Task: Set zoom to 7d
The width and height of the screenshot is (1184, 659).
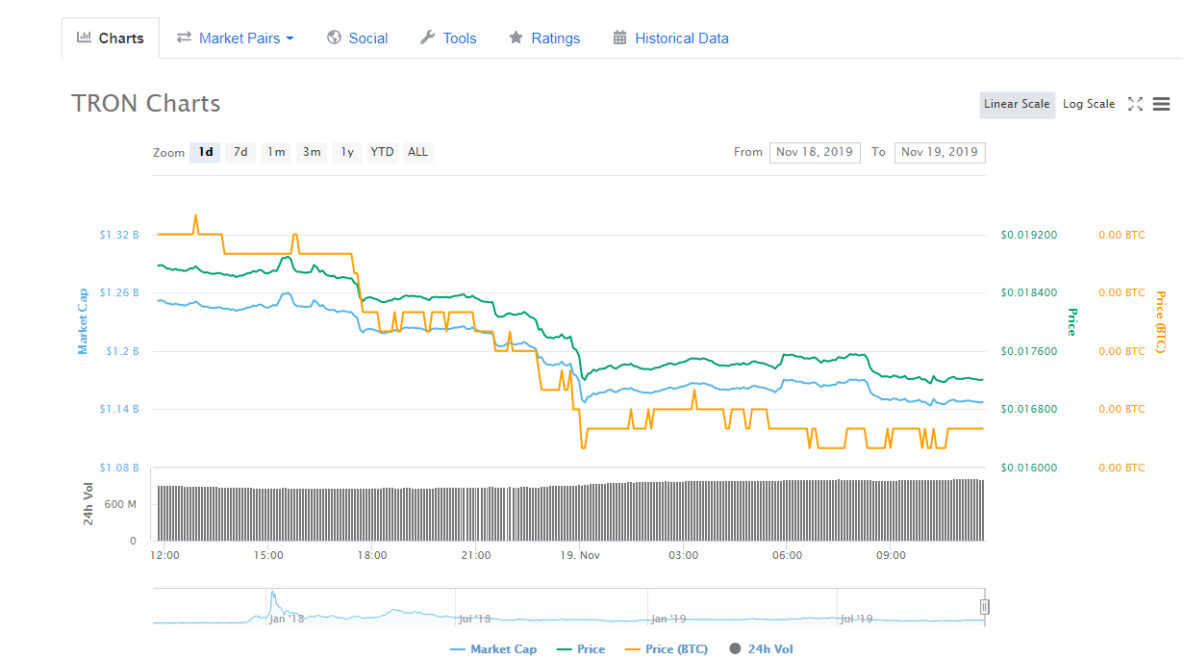Action: (240, 152)
